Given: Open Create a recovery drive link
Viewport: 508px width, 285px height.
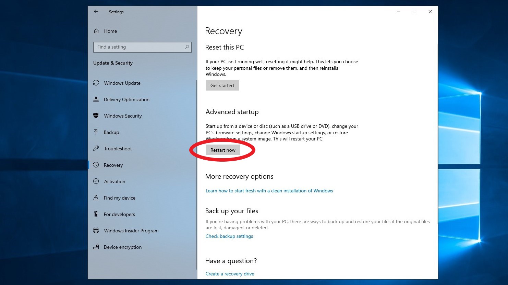Looking at the screenshot, I should [x=230, y=274].
